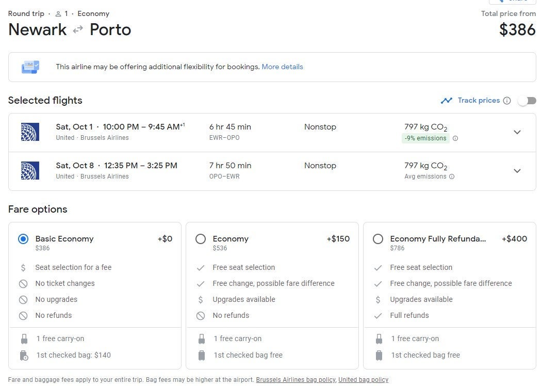Click the -9% emissions info icon
542x386 pixels.
[455, 138]
